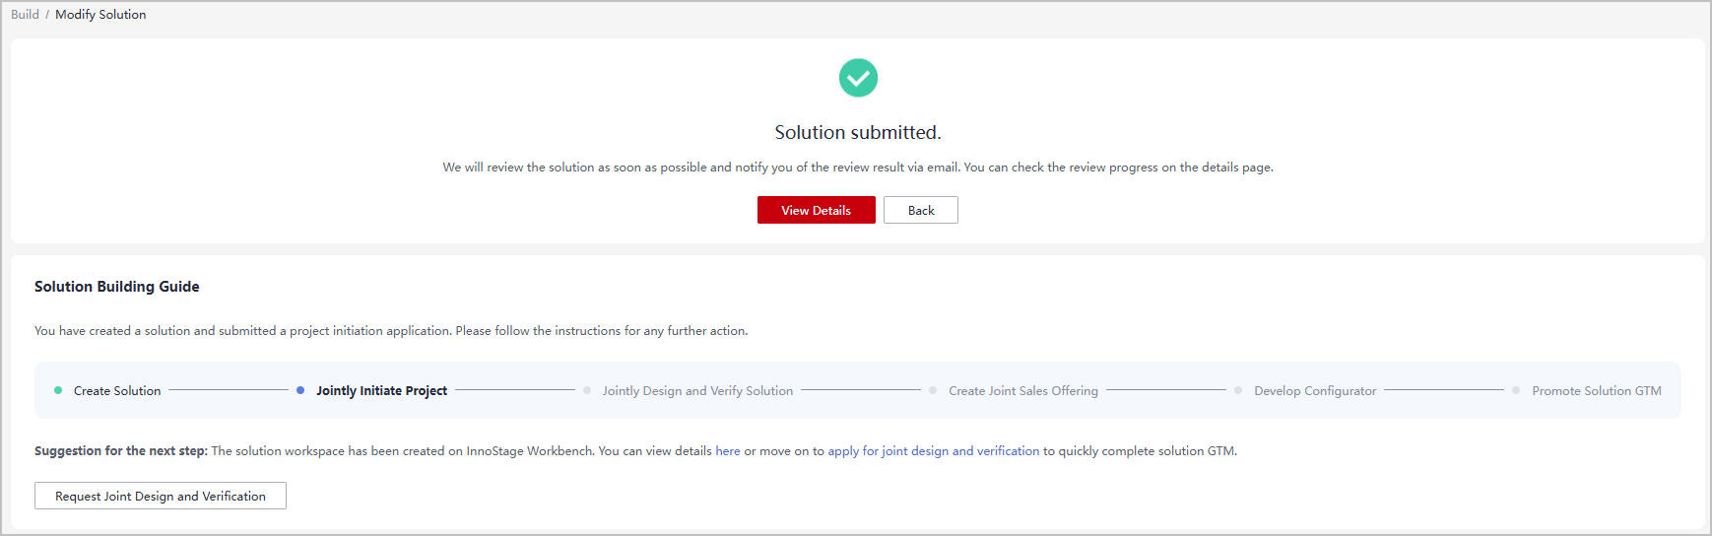Follow the apply for joint design link
Image resolution: width=1712 pixels, height=536 pixels.
[934, 451]
